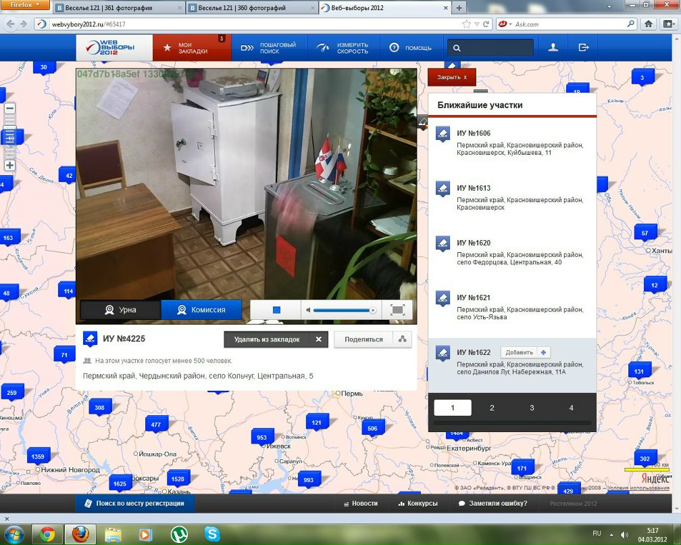Go to page 2 of nearby stations
Viewport: 681px width, 545px height.
coord(492,408)
